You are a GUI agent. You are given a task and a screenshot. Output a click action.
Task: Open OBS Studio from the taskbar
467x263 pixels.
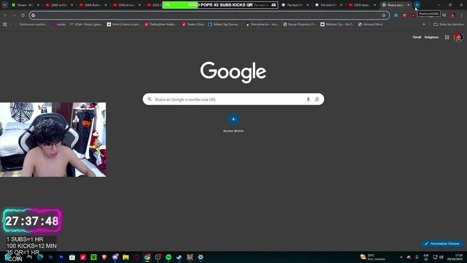click(158, 257)
